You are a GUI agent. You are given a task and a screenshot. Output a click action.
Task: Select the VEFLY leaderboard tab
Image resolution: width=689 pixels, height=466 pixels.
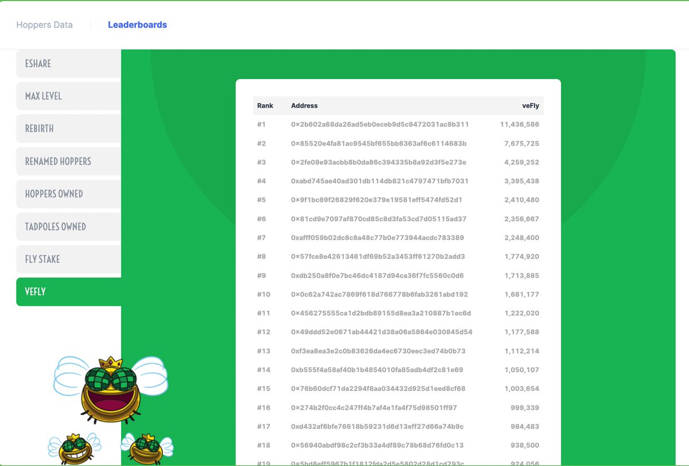click(x=68, y=292)
